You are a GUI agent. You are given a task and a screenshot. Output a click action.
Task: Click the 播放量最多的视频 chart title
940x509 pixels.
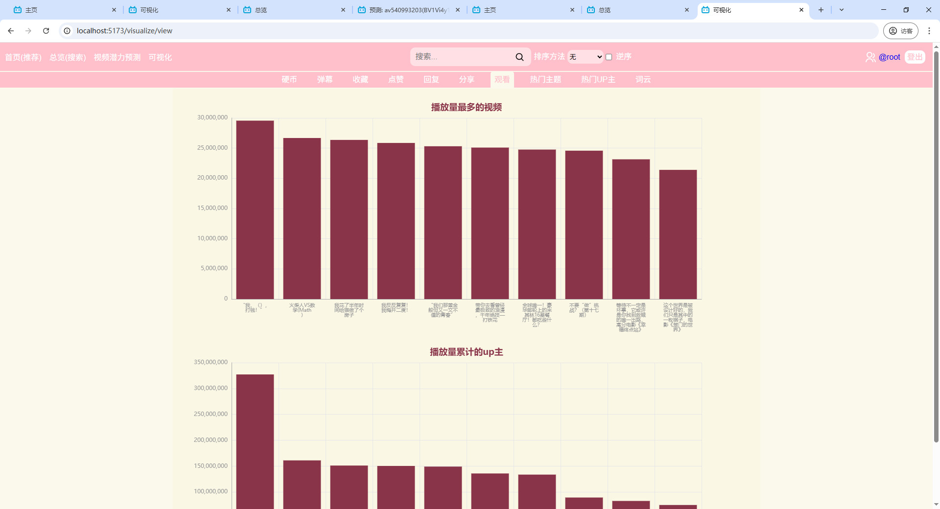pyautogui.click(x=466, y=107)
